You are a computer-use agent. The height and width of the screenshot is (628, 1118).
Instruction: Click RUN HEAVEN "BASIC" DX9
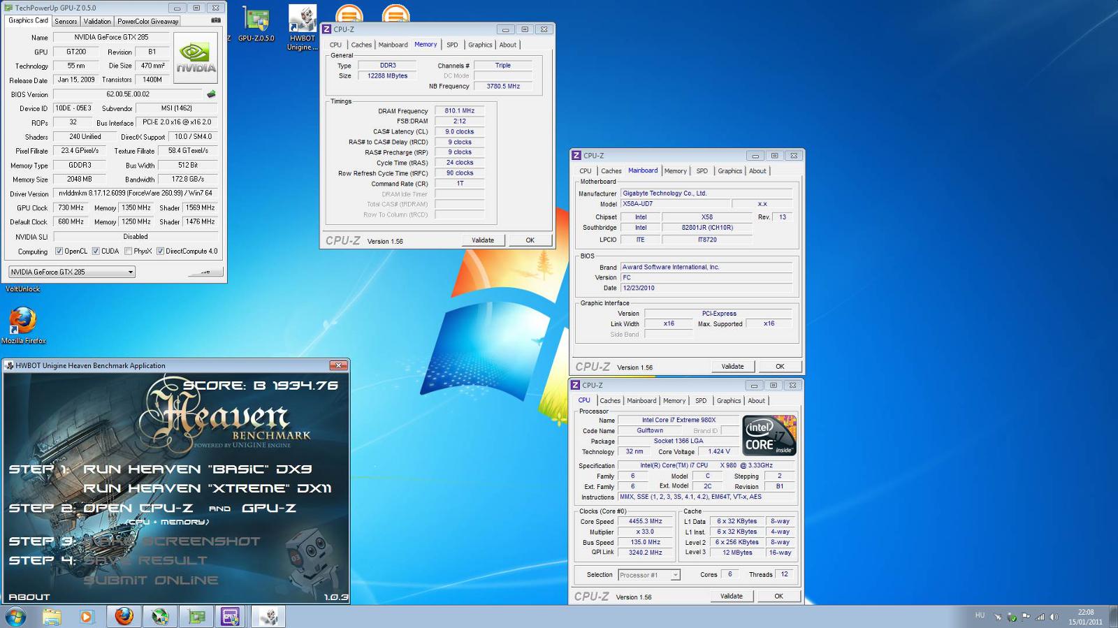pos(197,469)
